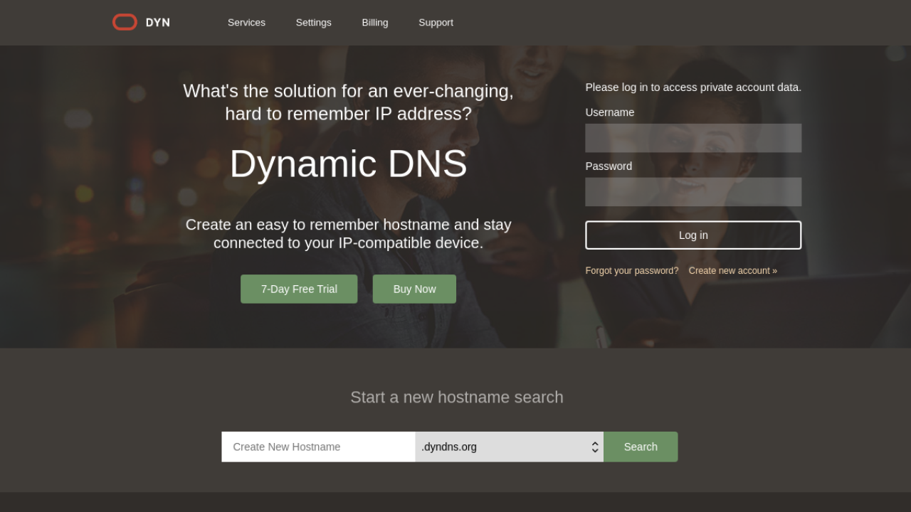
Task: Click the Search hostname button
Action: [x=641, y=447]
